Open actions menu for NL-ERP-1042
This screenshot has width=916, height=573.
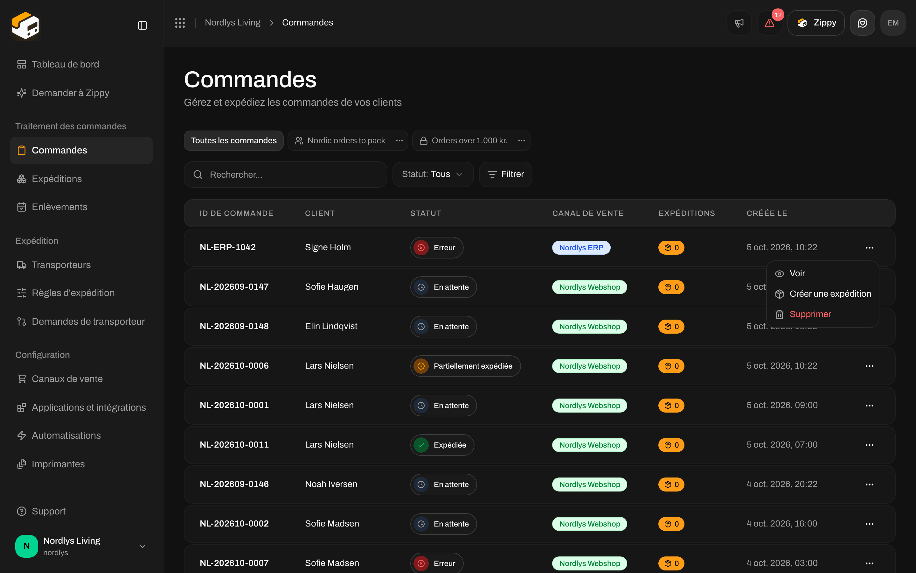click(x=870, y=247)
